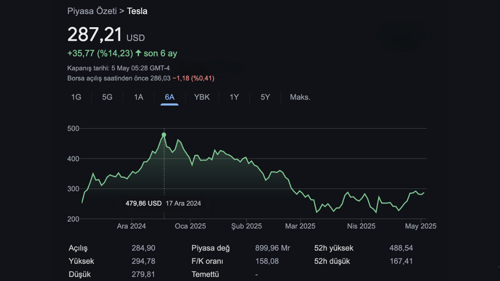Select the 5G time range tab

[x=107, y=97]
